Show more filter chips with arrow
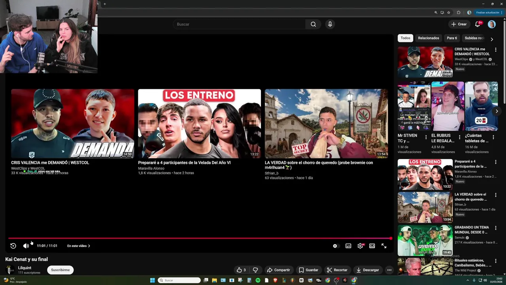 pyautogui.click(x=492, y=39)
